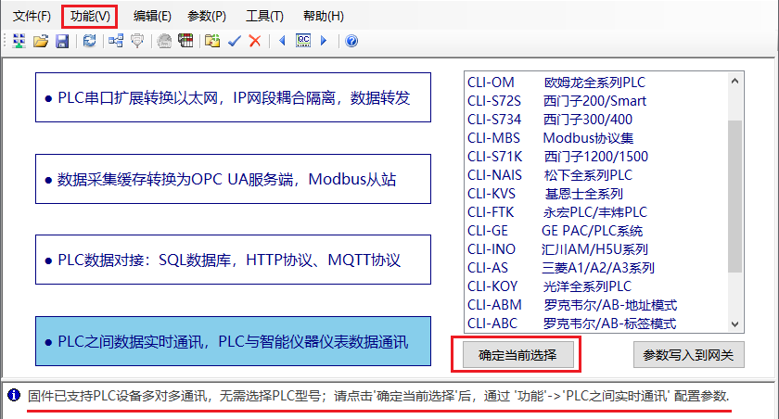The image size is (779, 419).
Task: Click the blue right arrow icon
Action: [x=324, y=41]
